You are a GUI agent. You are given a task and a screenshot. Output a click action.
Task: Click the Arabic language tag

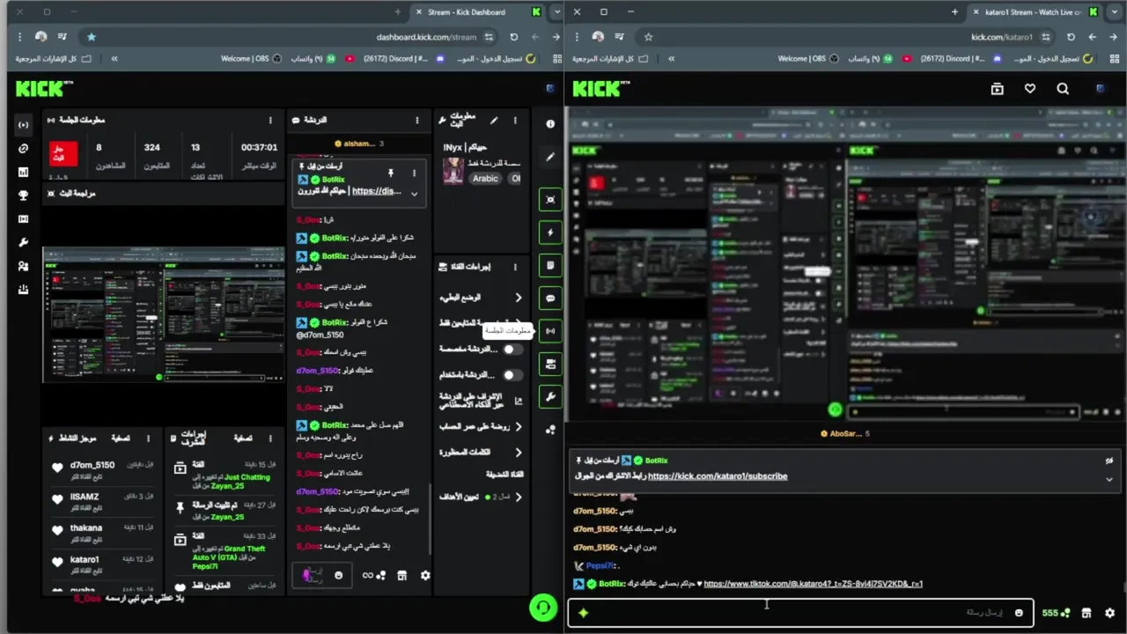coord(485,179)
